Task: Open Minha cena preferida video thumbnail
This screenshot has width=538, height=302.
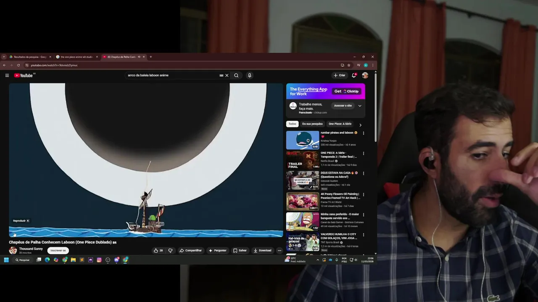Action: coord(303,221)
